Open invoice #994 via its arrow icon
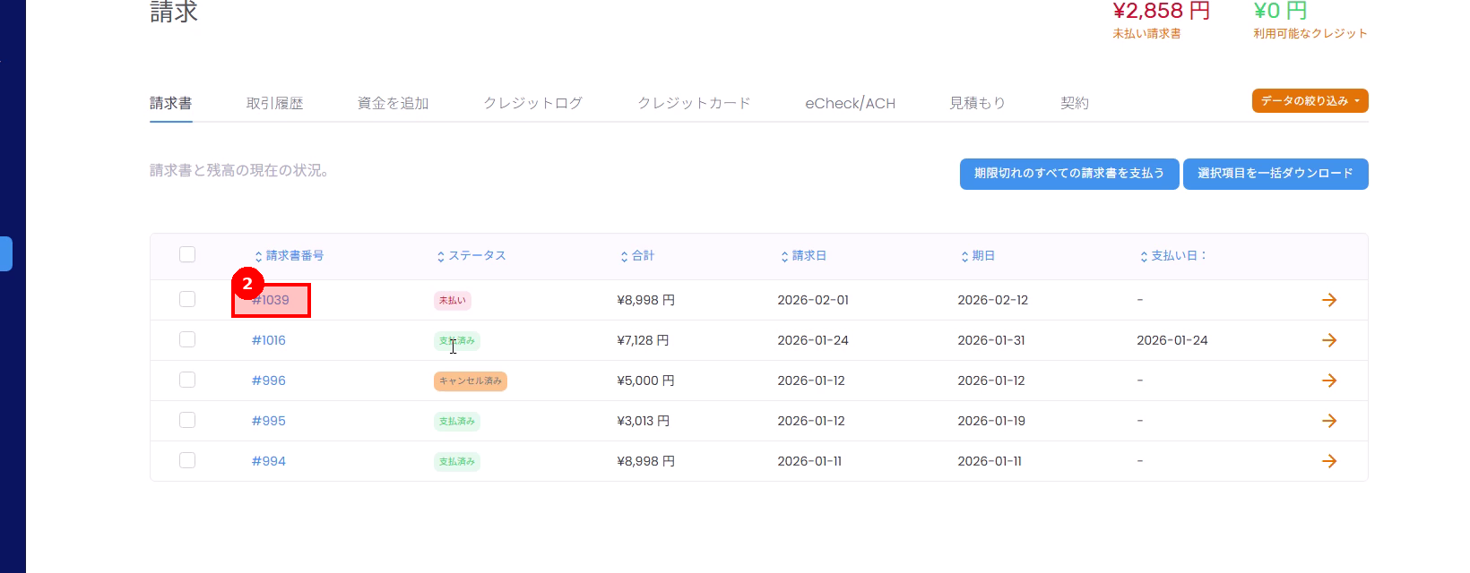Viewport: 1470px width, 573px height. (x=1329, y=461)
